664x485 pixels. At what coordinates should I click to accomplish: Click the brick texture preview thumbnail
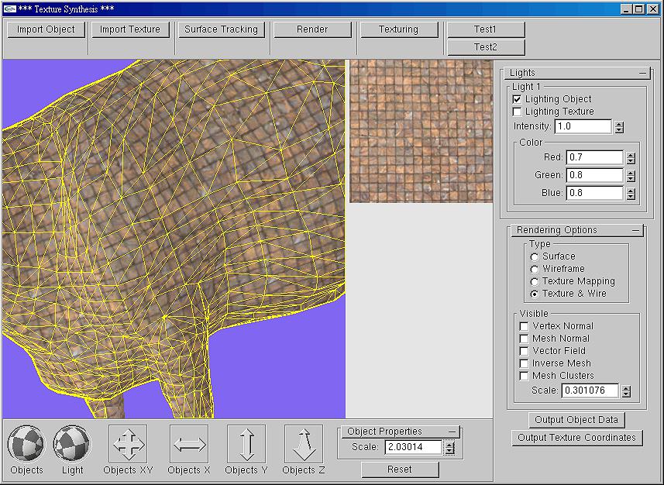coord(421,131)
